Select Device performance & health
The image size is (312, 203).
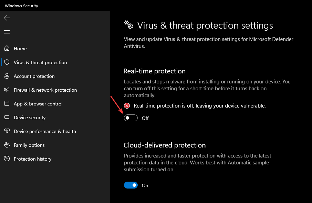point(45,131)
